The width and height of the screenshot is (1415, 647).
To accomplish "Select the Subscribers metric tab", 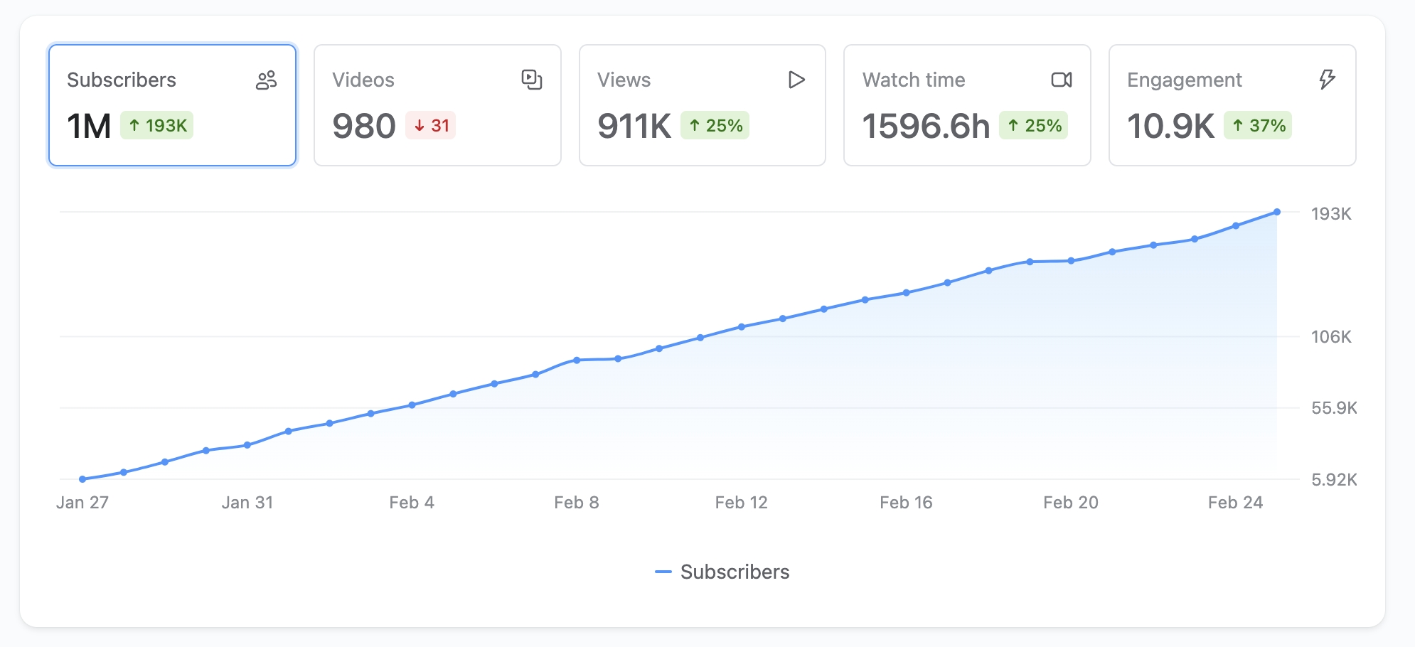I will 172,105.
